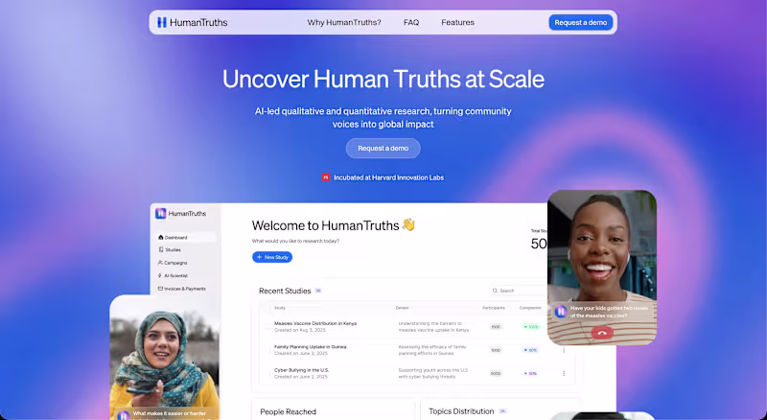The height and width of the screenshot is (420, 767).
Task: Select the AI-Scientist icon in the sidebar
Action: pyautogui.click(x=160, y=275)
